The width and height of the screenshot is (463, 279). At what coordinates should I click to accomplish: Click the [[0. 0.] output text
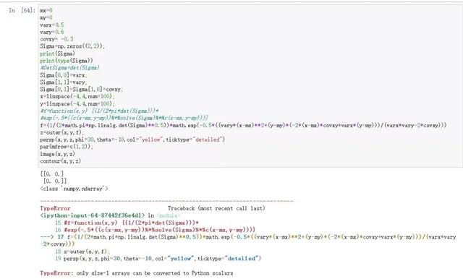(52, 174)
